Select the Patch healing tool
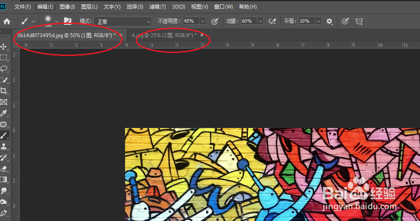 click(4, 124)
